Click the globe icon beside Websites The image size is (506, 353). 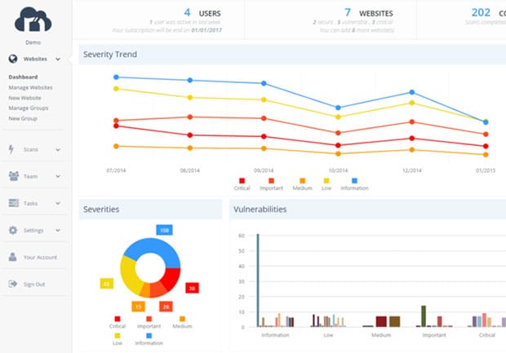(13, 60)
